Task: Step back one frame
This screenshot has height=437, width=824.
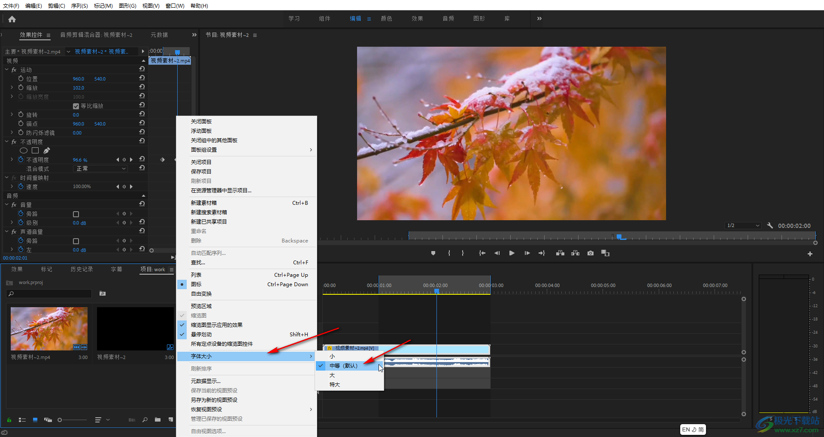Action: [497, 253]
